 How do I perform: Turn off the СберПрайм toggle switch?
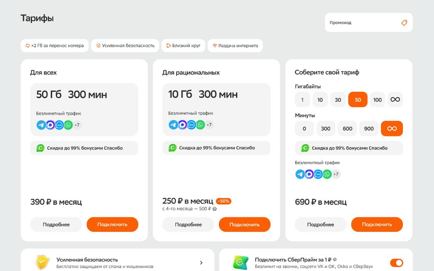(397, 263)
